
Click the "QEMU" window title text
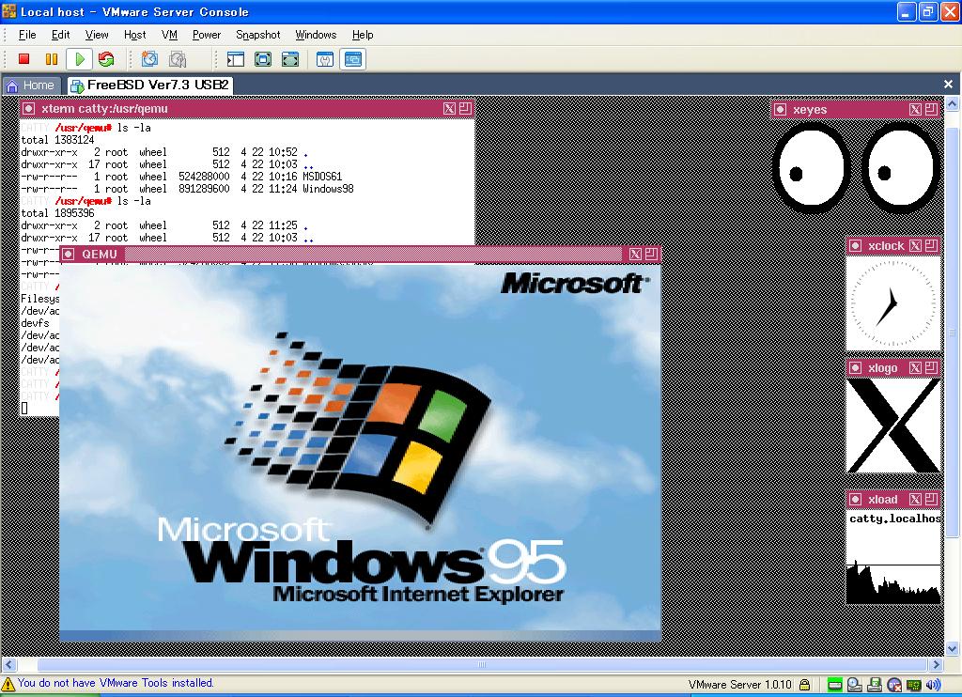click(x=100, y=254)
